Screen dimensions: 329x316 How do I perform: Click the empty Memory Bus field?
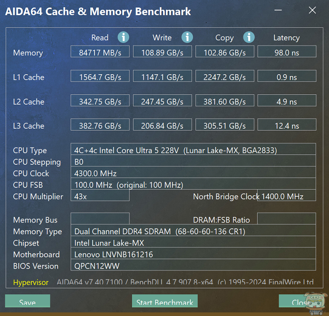(x=100, y=218)
